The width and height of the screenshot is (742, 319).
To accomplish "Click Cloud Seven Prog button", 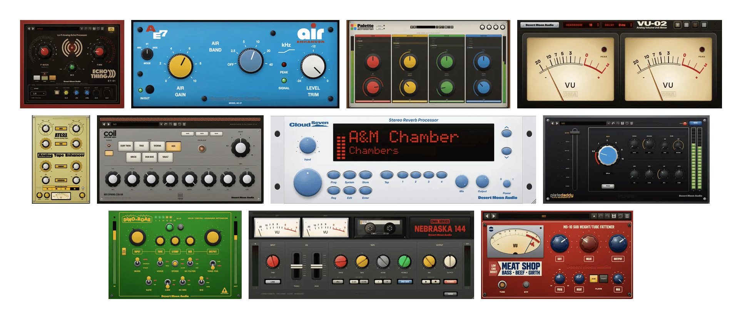I will (333, 175).
